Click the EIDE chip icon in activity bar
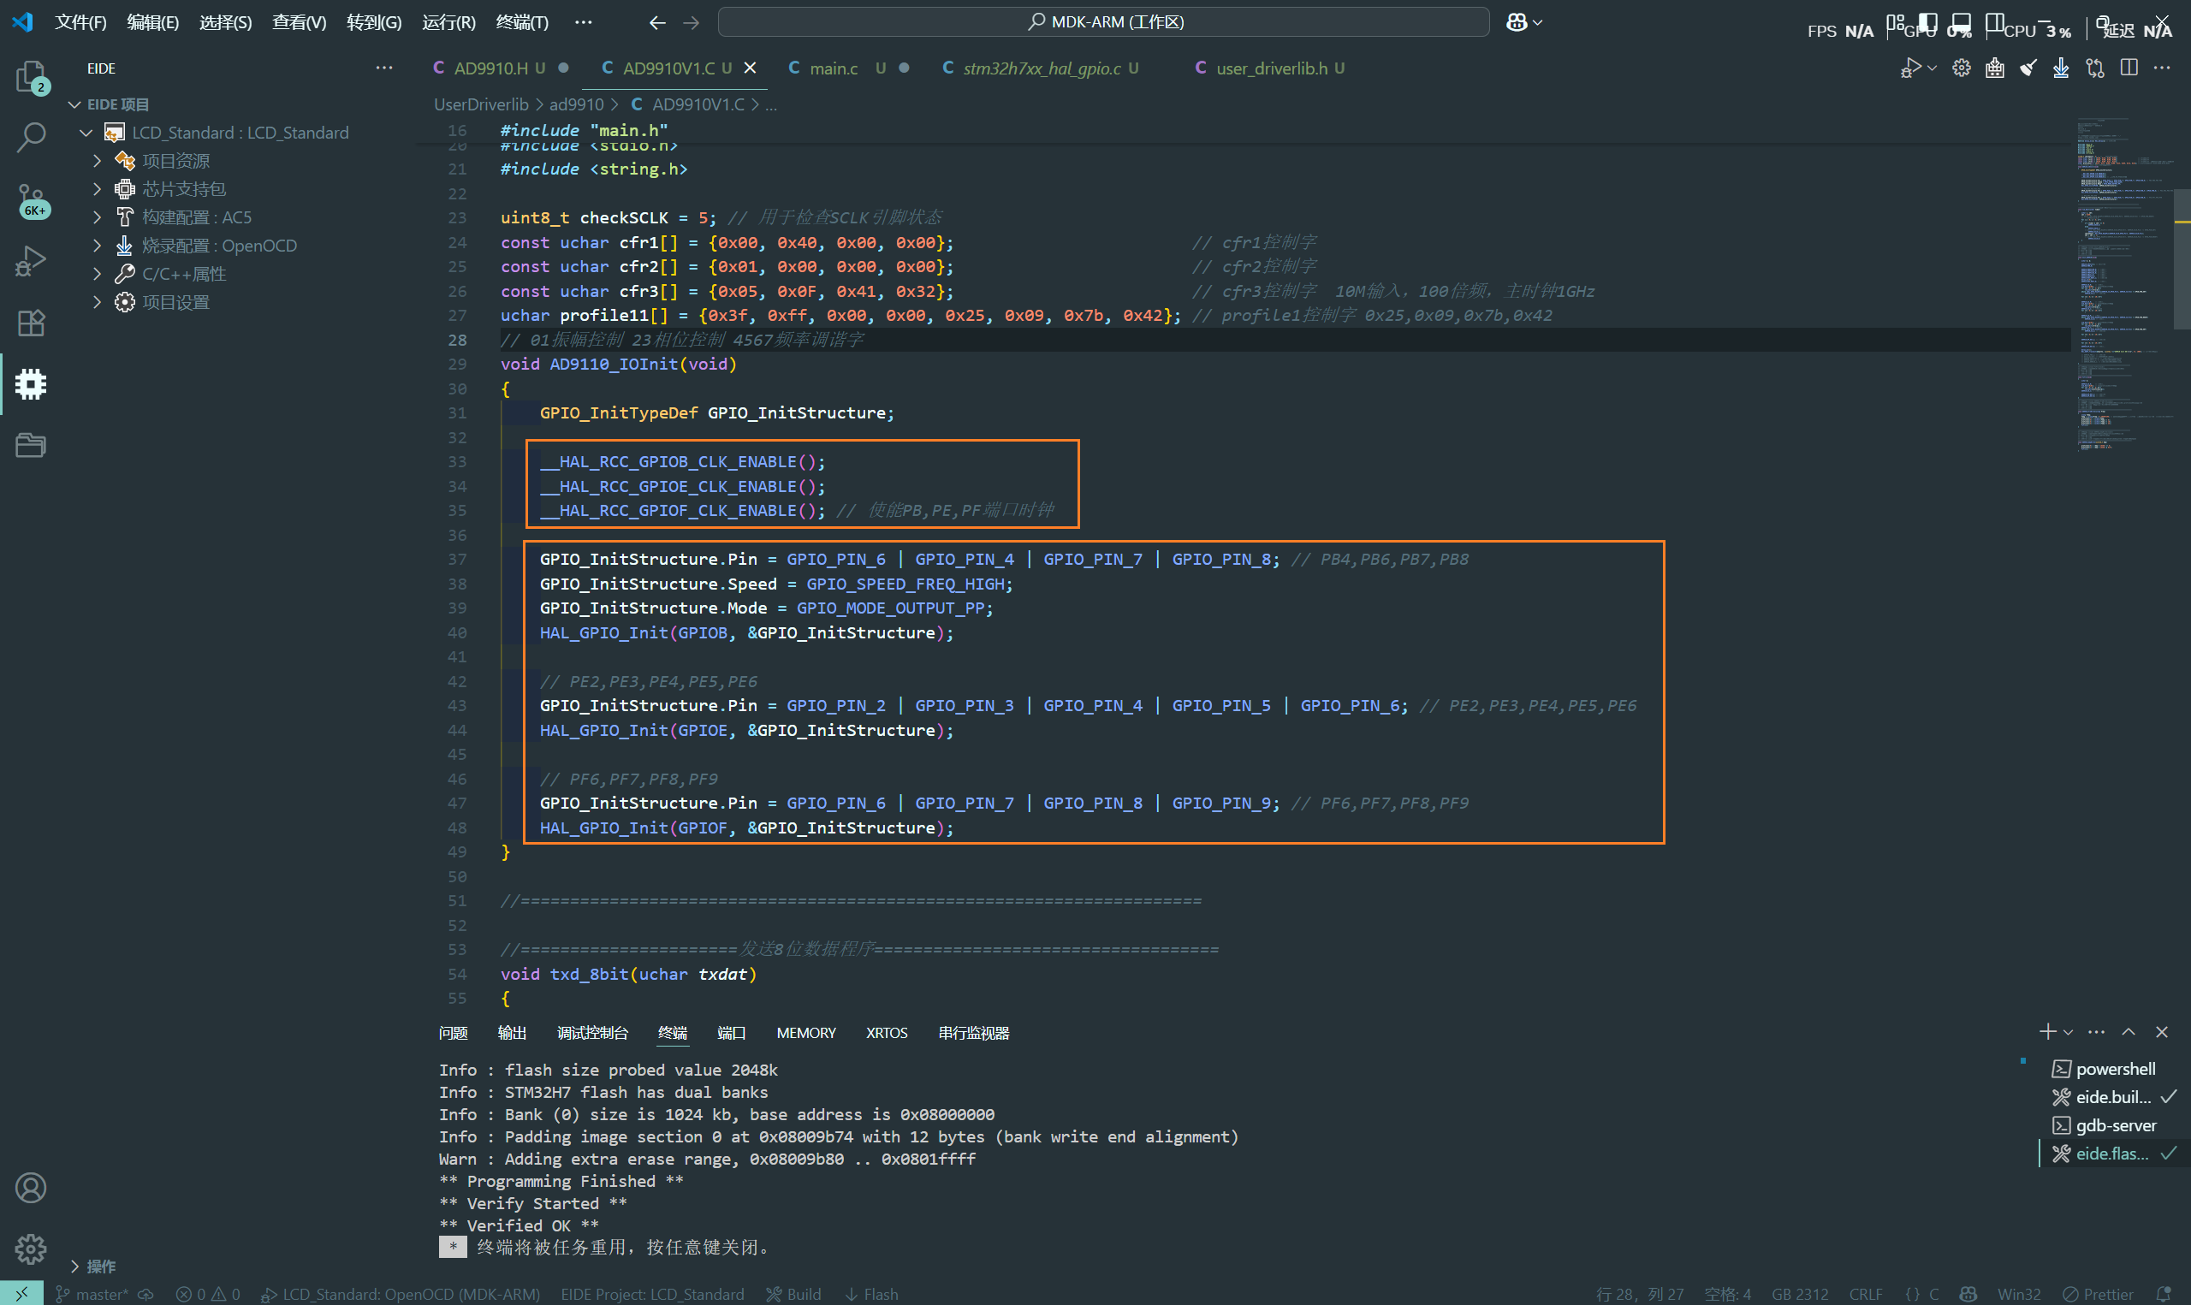This screenshot has height=1305, width=2191. tap(31, 384)
